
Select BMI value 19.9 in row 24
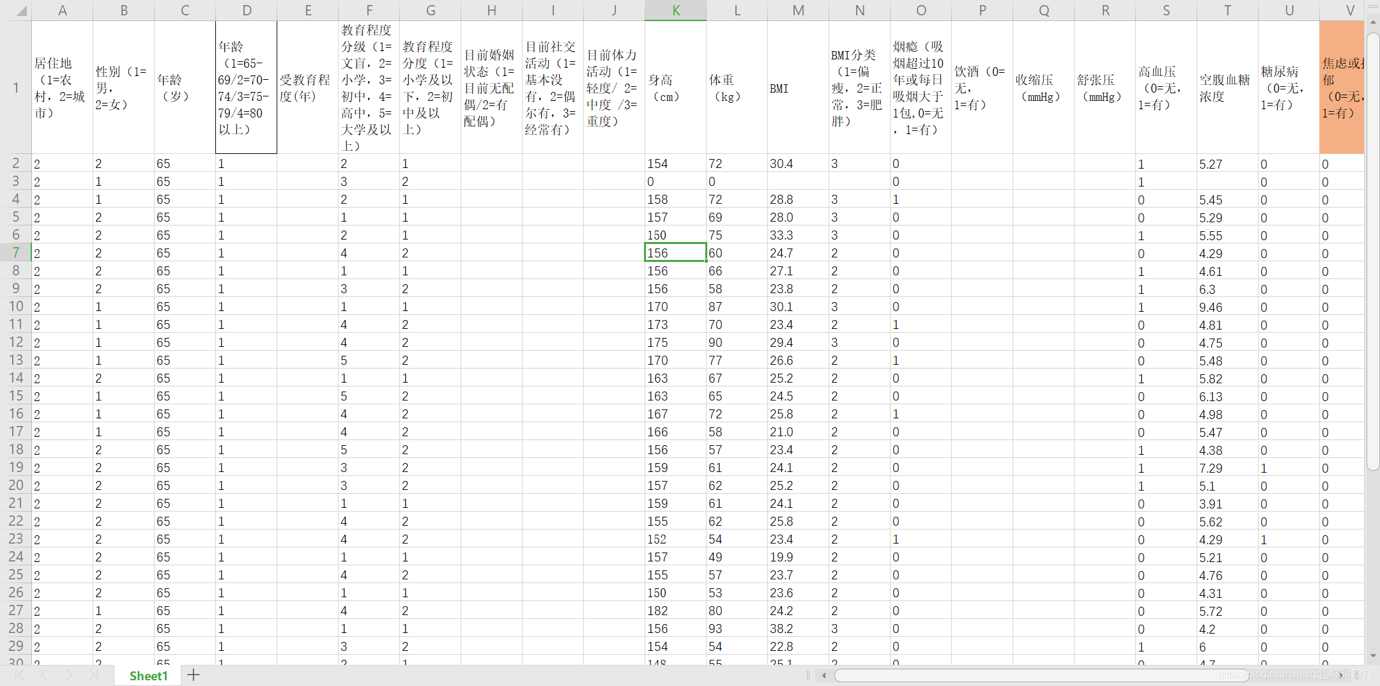[x=798, y=557]
